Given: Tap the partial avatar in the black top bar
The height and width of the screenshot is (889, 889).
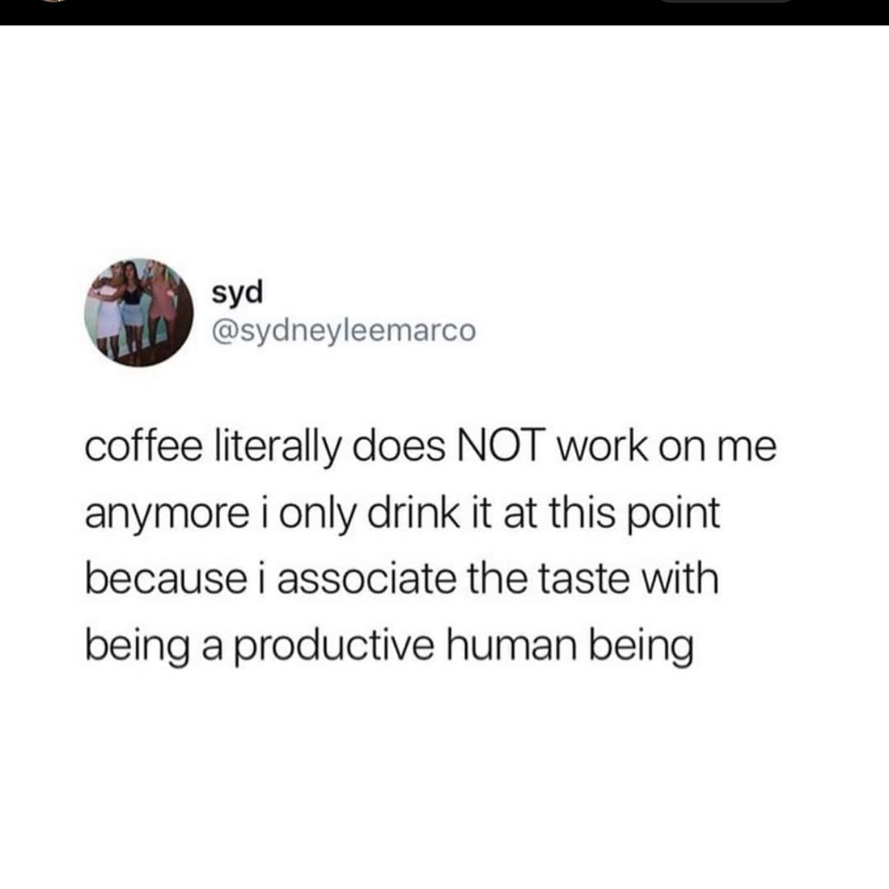Looking at the screenshot, I should (x=52, y=2).
